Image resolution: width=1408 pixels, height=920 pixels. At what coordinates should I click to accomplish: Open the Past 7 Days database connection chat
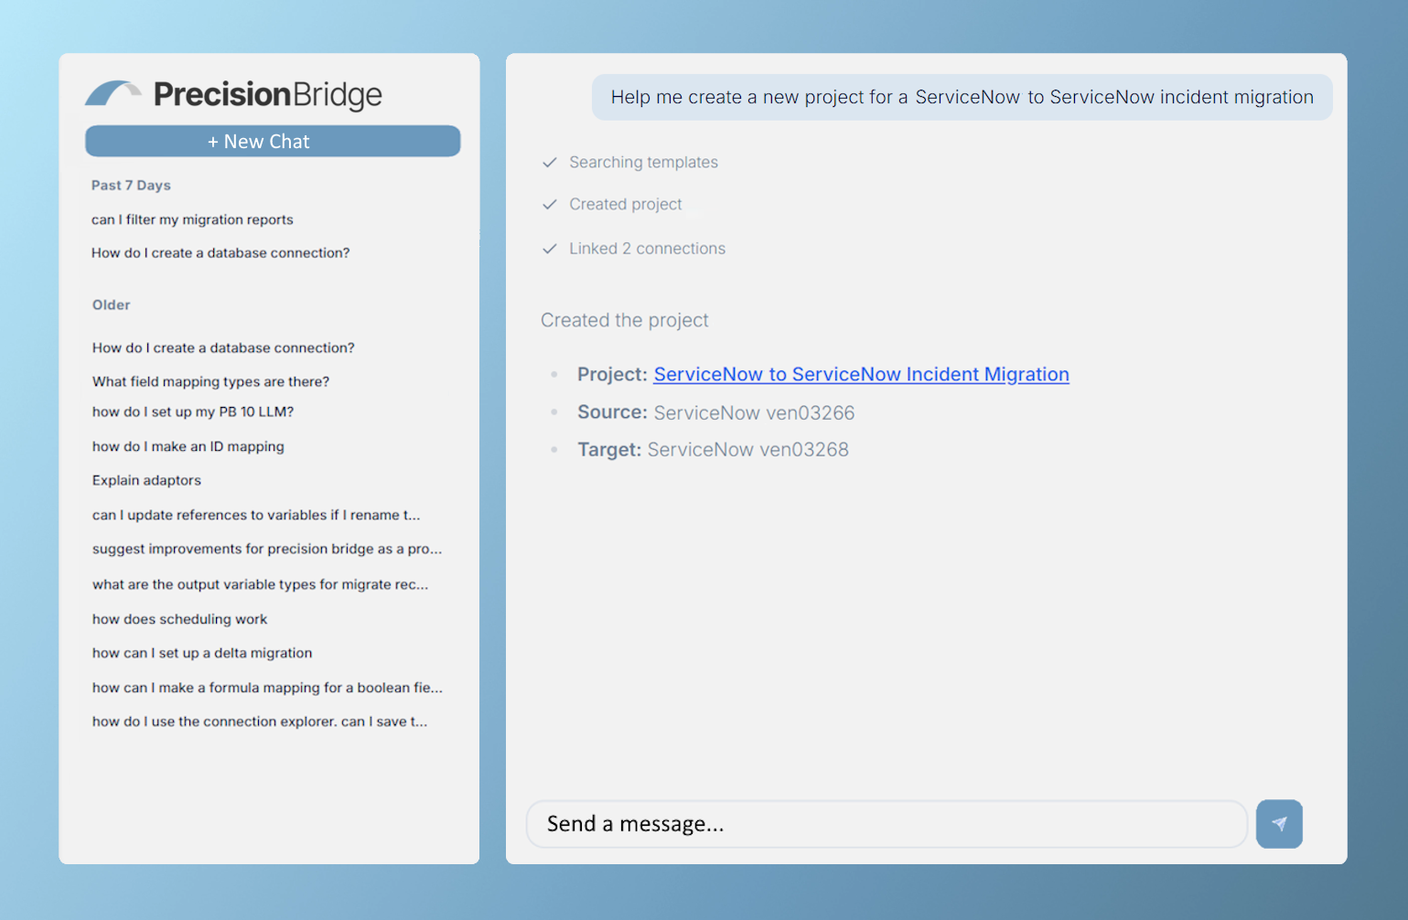[x=220, y=253]
